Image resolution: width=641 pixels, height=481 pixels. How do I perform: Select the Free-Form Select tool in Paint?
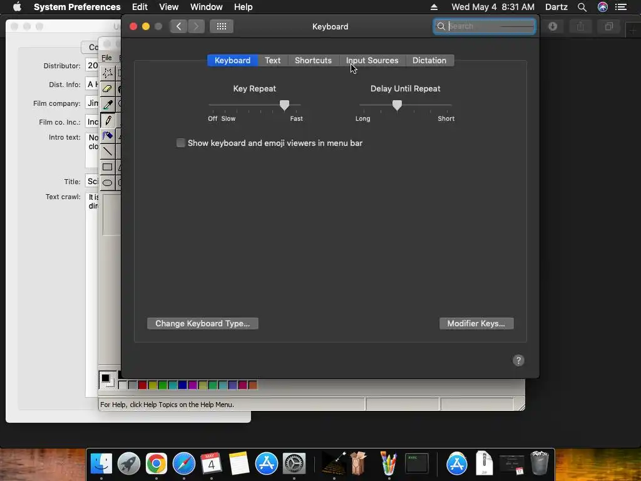click(x=108, y=73)
